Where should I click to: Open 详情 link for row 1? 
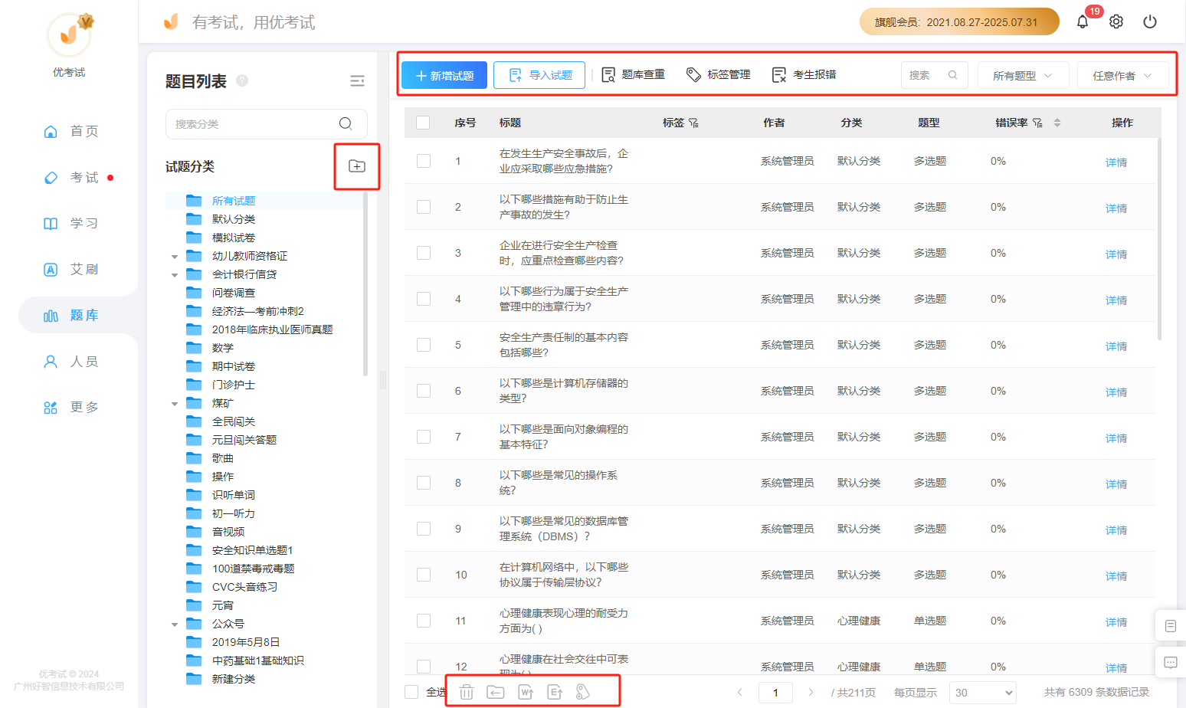point(1116,162)
